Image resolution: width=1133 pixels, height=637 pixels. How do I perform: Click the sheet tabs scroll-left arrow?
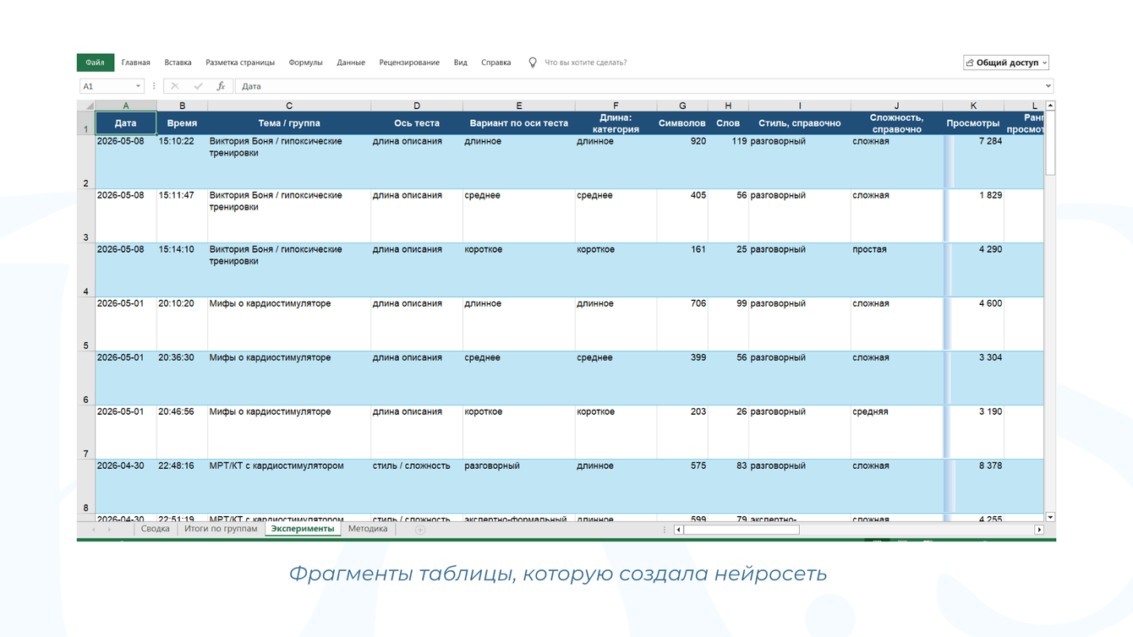pos(94,530)
